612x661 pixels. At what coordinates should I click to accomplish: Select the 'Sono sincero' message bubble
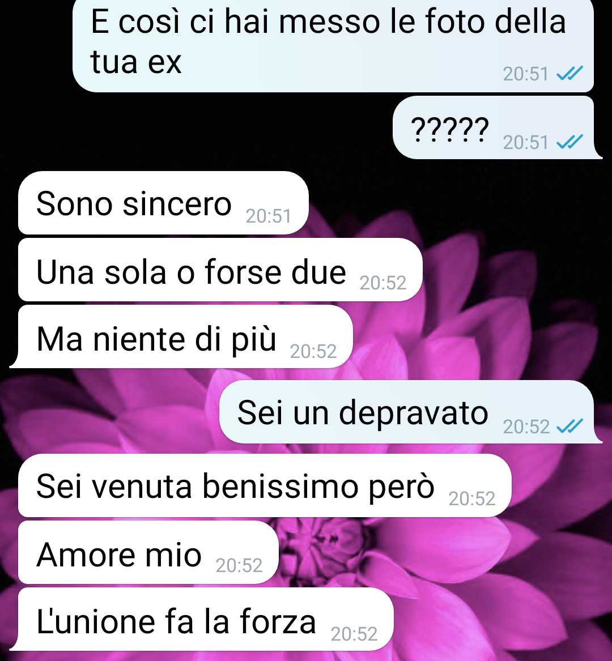[x=163, y=203]
